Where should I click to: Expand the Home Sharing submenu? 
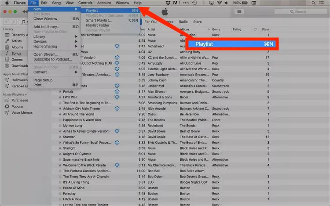[x=76, y=47]
